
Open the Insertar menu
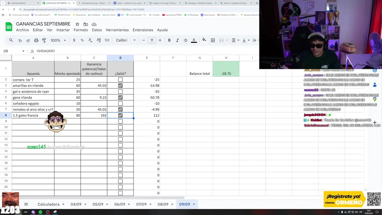(63, 30)
